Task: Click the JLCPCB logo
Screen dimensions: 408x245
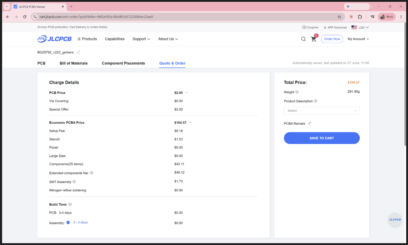Action: pos(54,39)
